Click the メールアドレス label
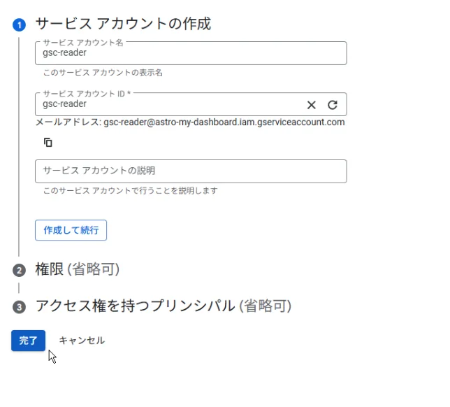This screenshot has height=407, width=450. [x=68, y=122]
